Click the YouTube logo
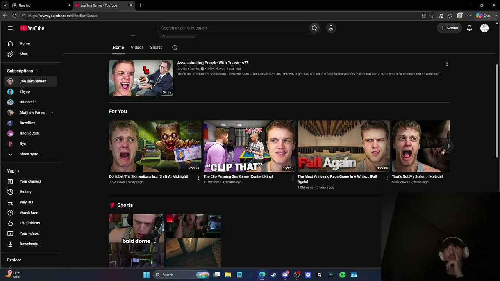This screenshot has height=281, width=500. (x=32, y=28)
